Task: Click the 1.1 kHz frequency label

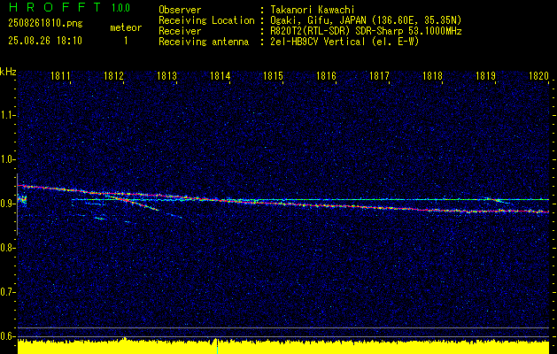Action: (x=7, y=115)
